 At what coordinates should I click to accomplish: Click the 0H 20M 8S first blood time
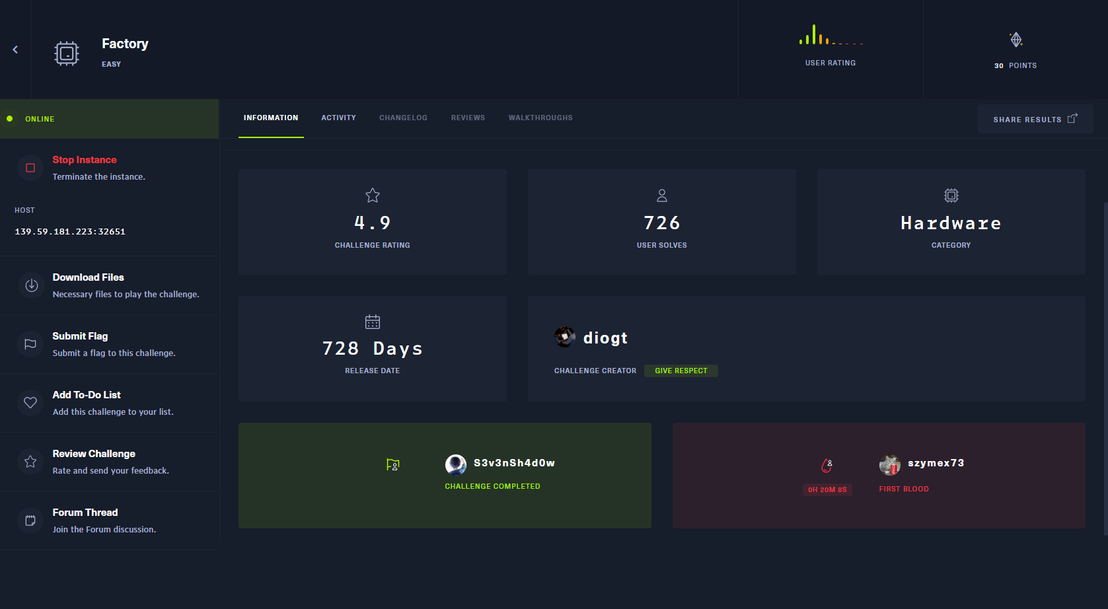click(x=827, y=489)
